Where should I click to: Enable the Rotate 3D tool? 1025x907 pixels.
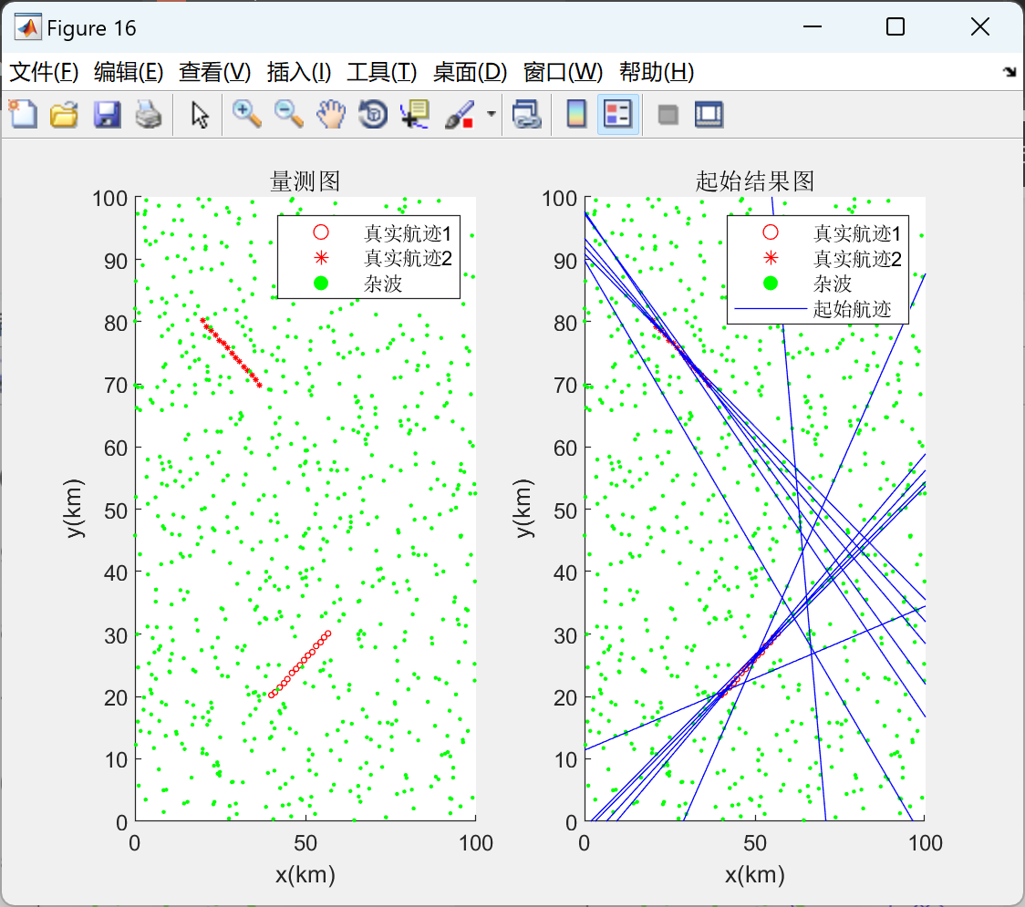point(372,114)
